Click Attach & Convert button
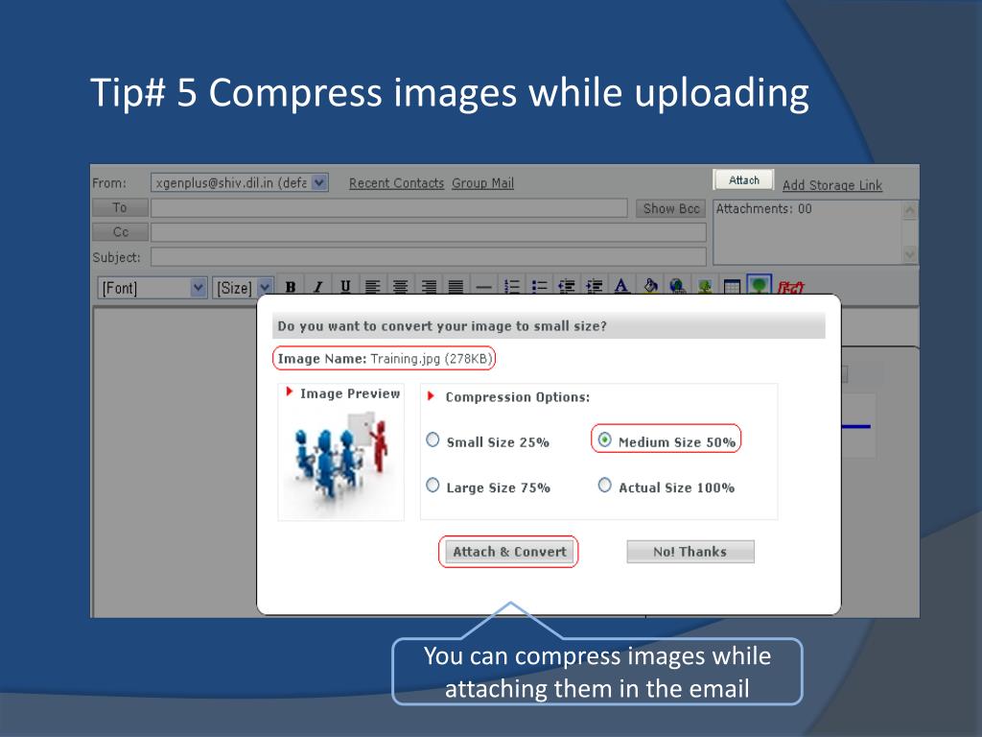The height and width of the screenshot is (737, 982). (509, 552)
